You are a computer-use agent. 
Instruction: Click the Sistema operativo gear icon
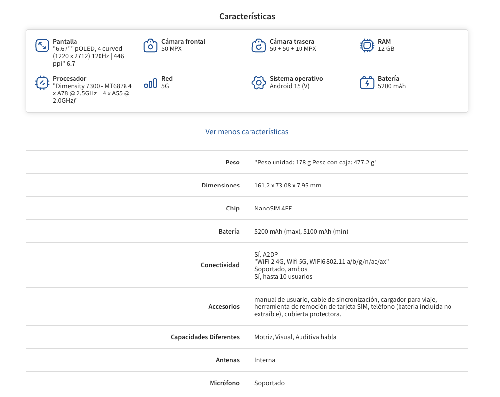click(258, 83)
